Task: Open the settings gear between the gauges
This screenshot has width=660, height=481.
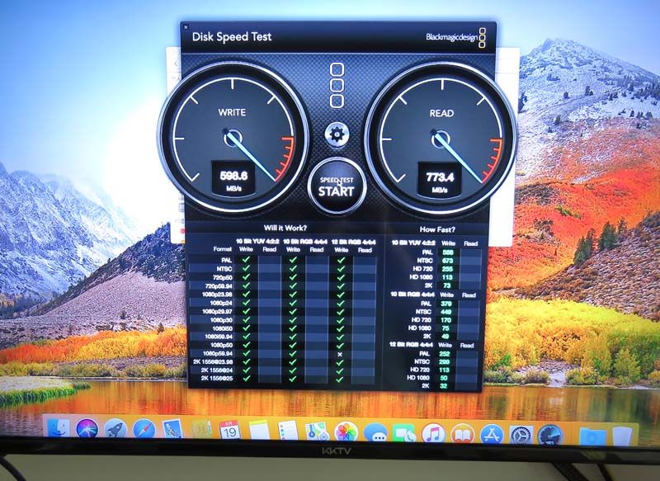Action: [x=336, y=134]
